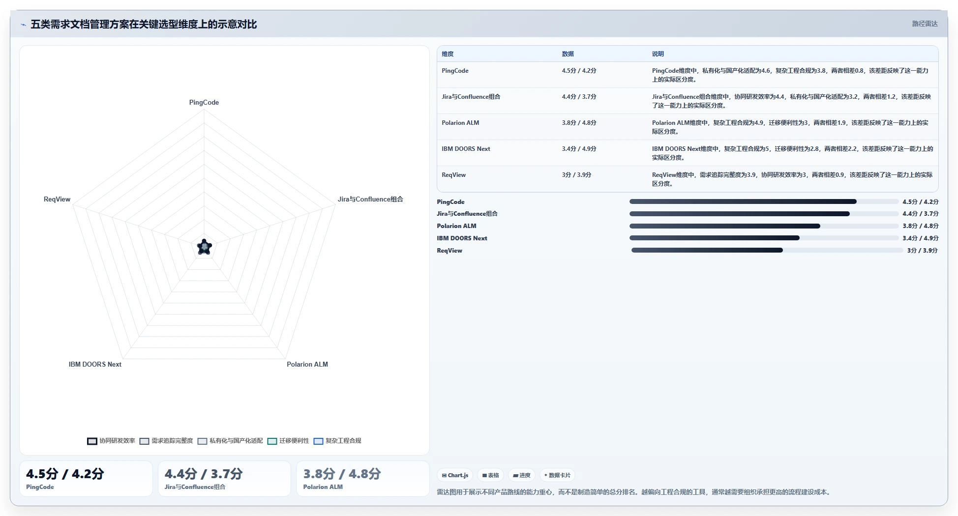Click the IBM DOORS Next radar axis label

(95, 364)
